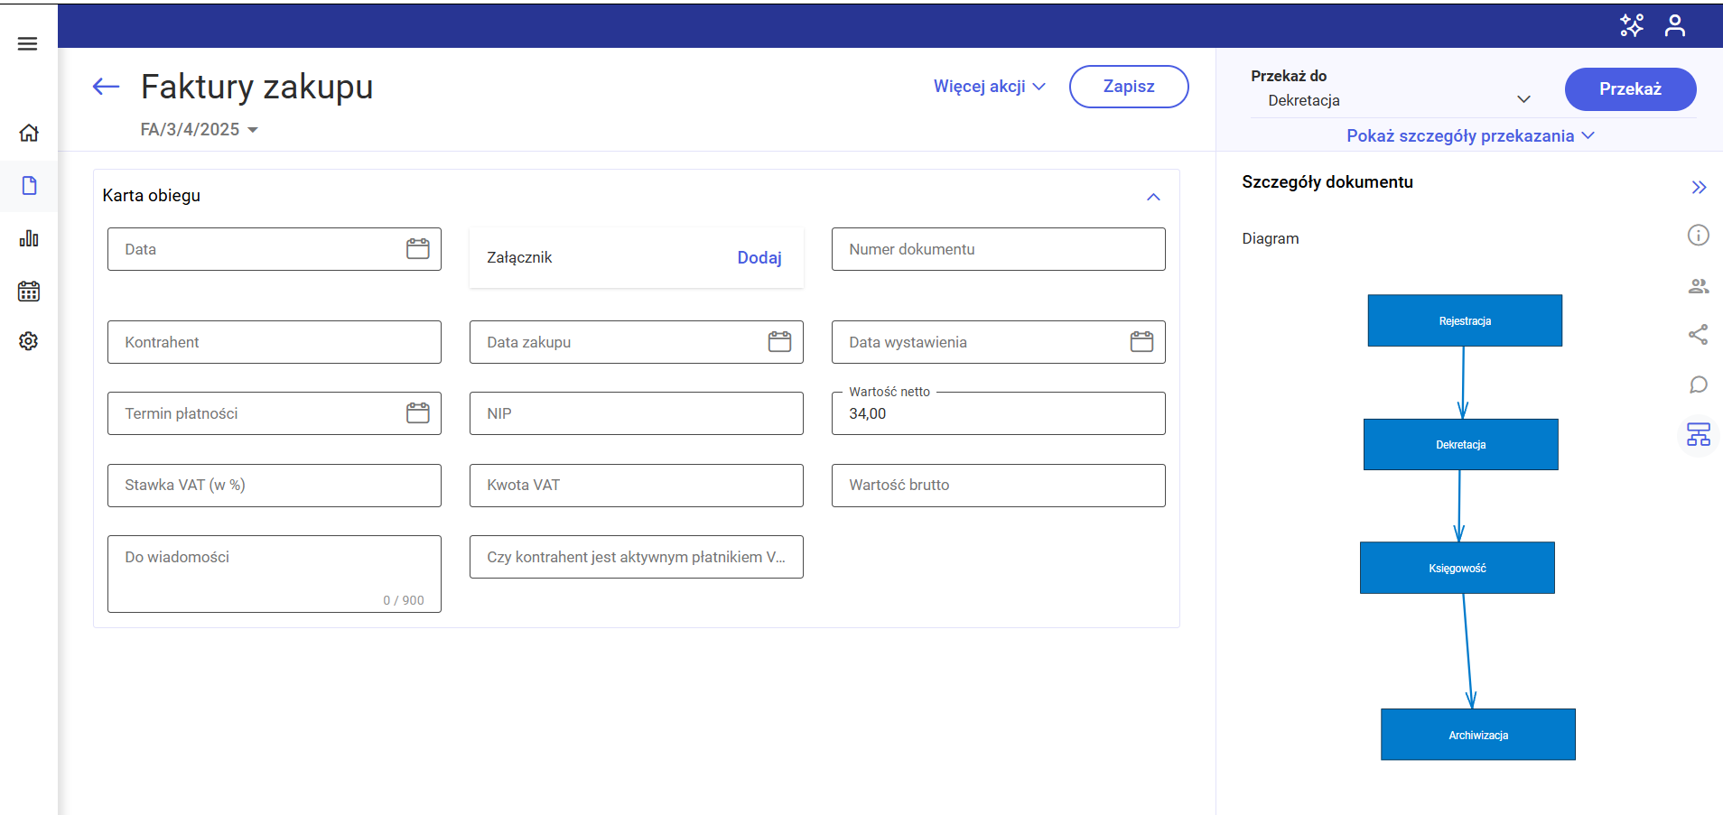Screen dimensions: 1723x815
Task: Go to the home page icon
Action: pos(29,133)
